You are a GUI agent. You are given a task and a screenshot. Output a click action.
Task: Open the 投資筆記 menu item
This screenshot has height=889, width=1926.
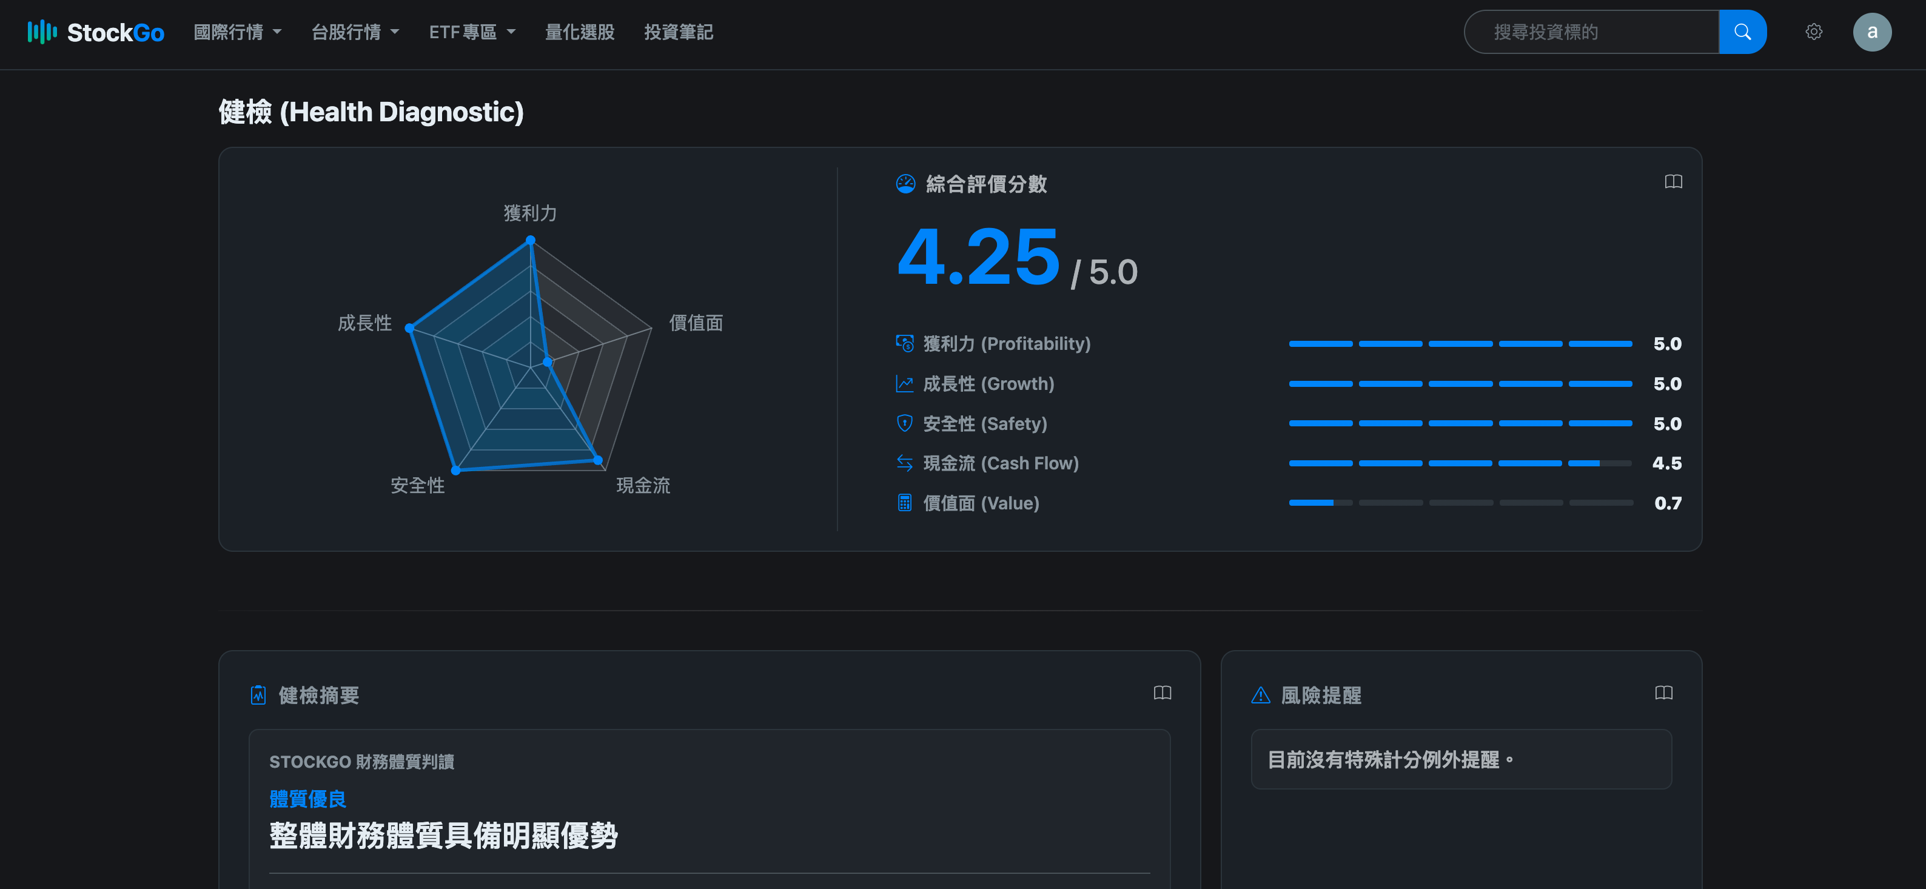(x=678, y=32)
